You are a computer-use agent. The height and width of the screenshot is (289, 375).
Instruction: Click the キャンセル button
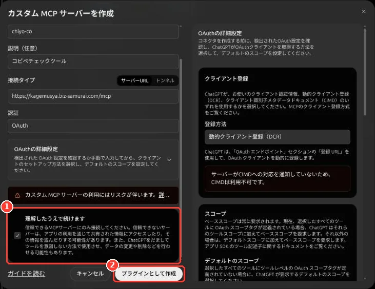point(90,274)
